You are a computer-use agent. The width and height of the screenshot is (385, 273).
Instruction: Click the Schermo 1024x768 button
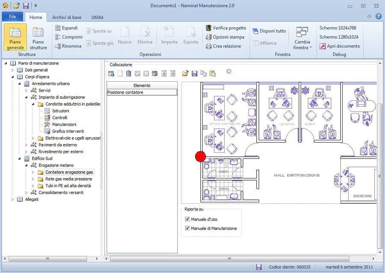pos(338,28)
